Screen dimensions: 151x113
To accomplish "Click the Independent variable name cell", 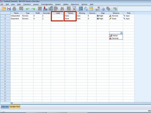I will 16,16.
